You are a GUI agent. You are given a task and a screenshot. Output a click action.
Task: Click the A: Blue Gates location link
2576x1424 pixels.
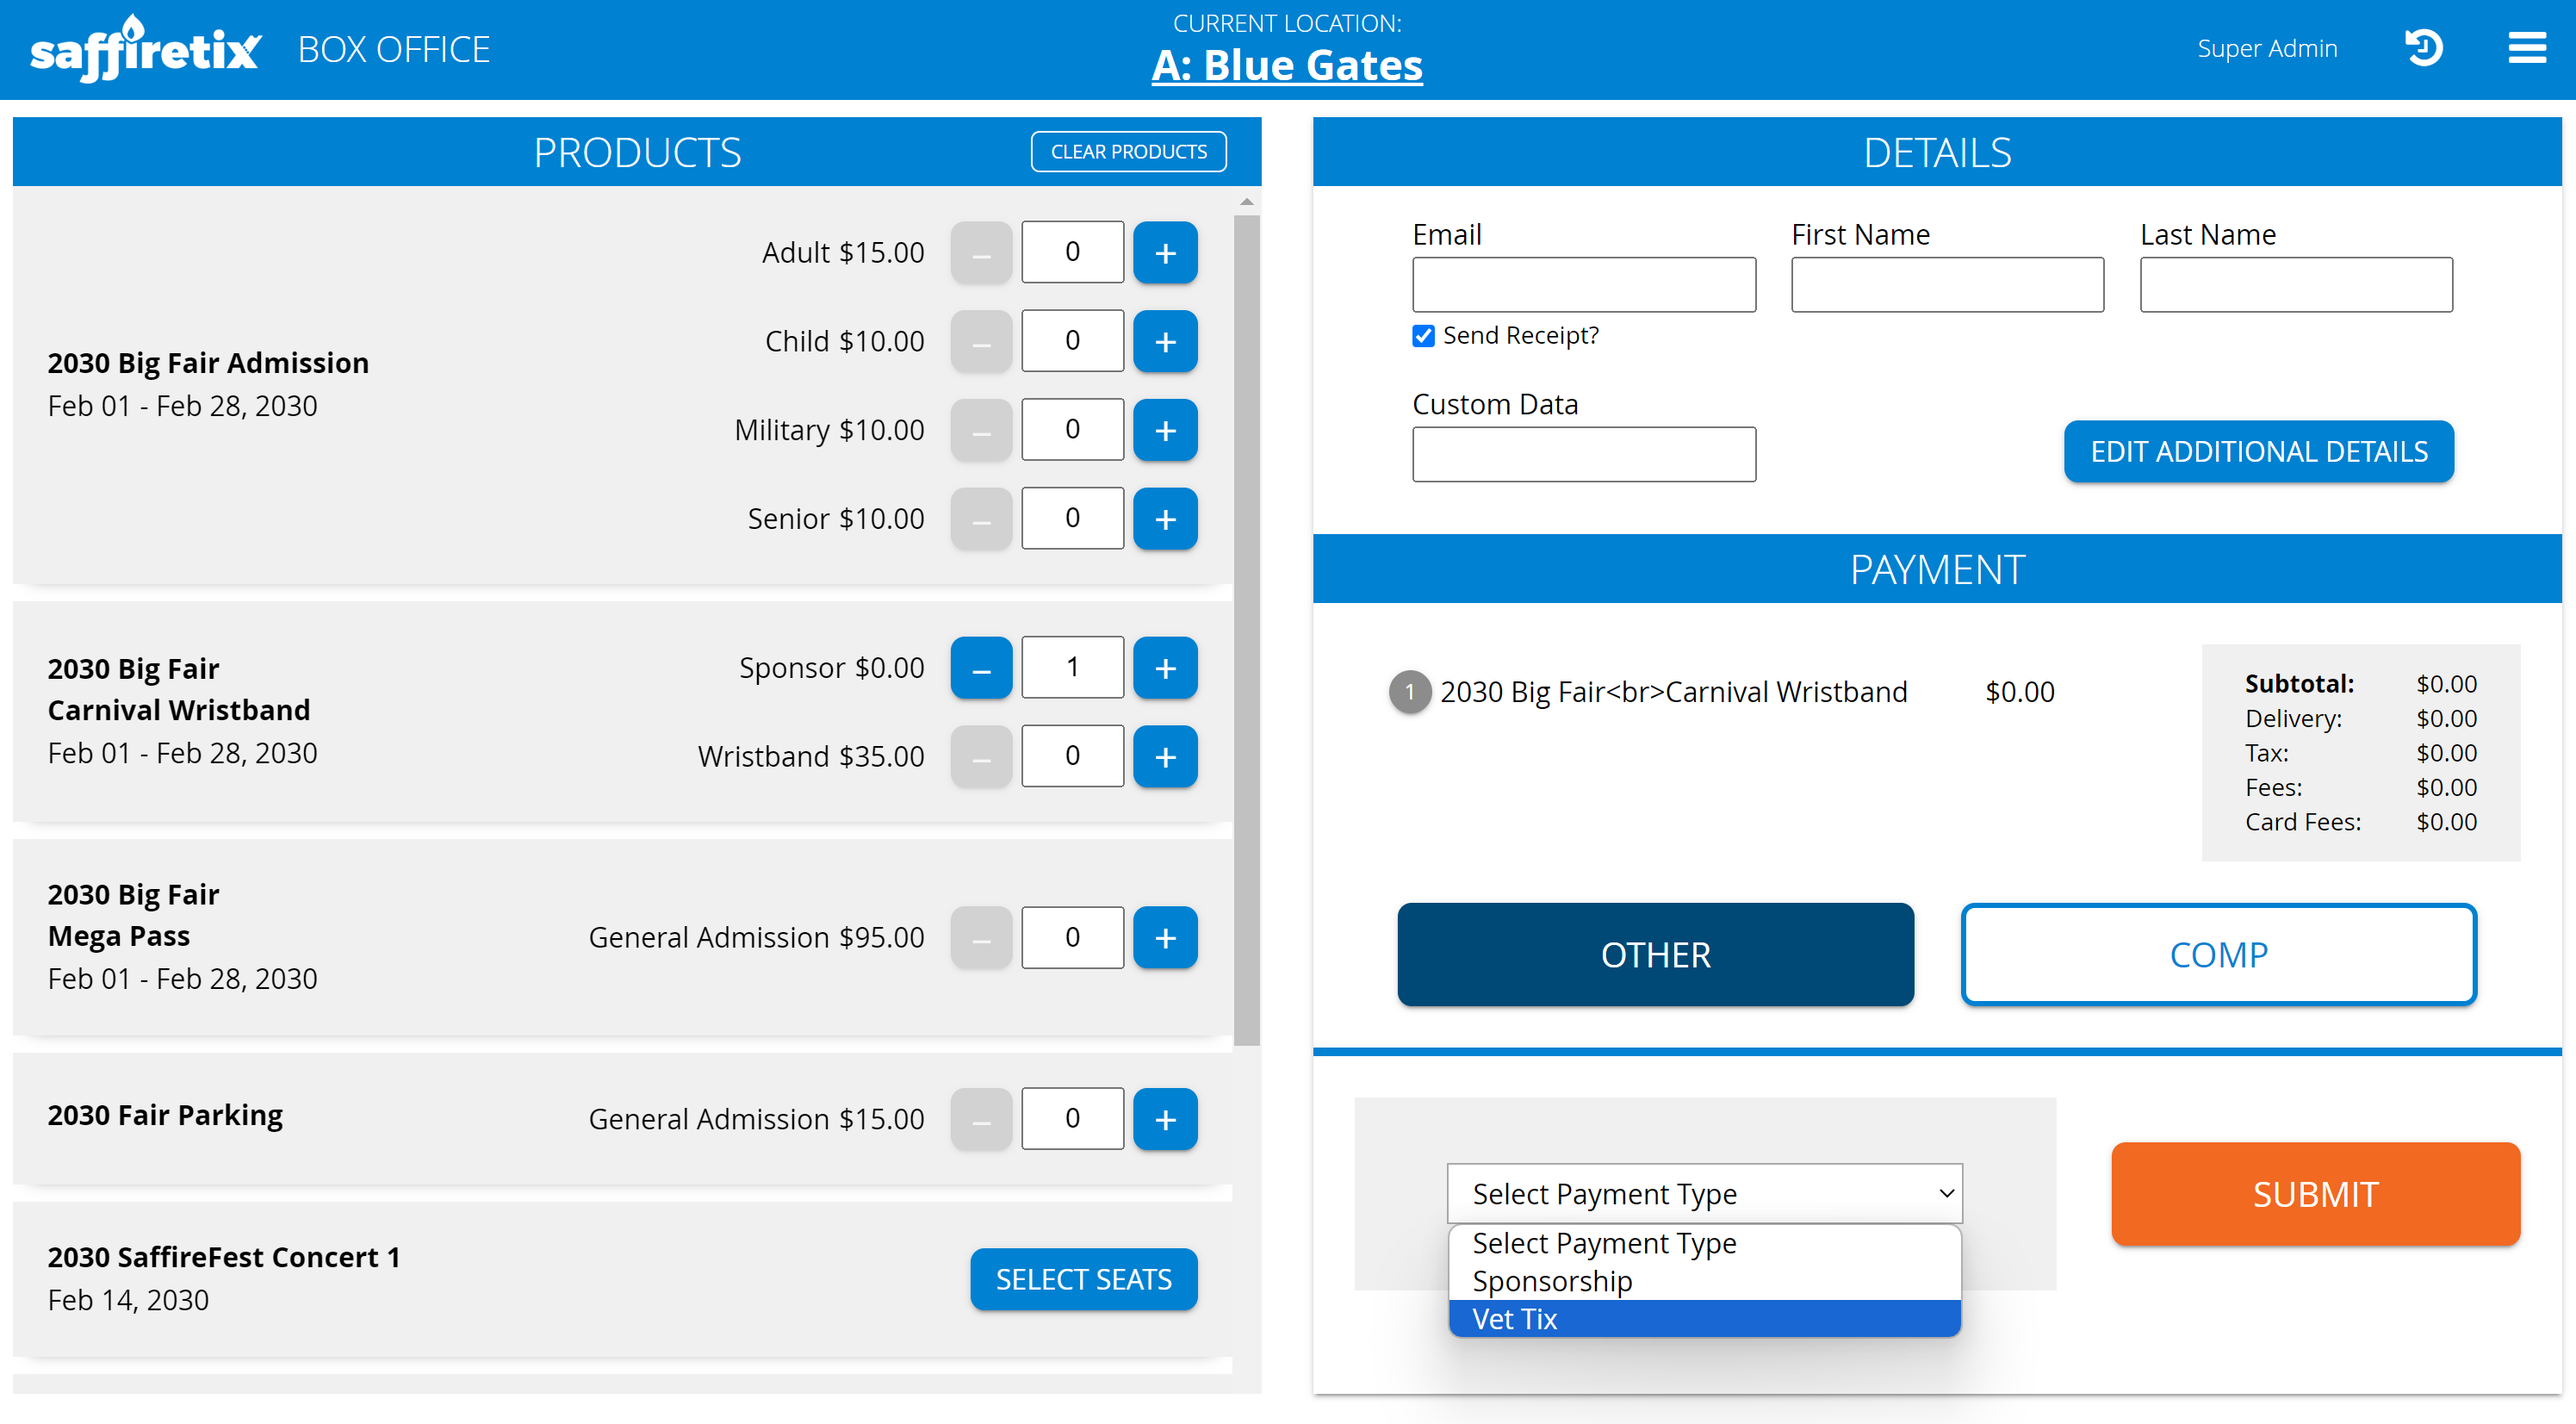click(x=1286, y=66)
